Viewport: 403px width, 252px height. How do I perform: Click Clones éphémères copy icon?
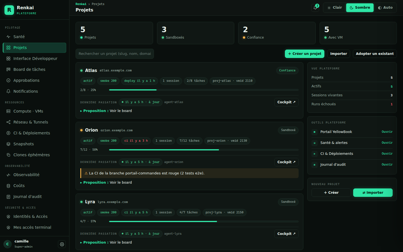tap(8, 155)
